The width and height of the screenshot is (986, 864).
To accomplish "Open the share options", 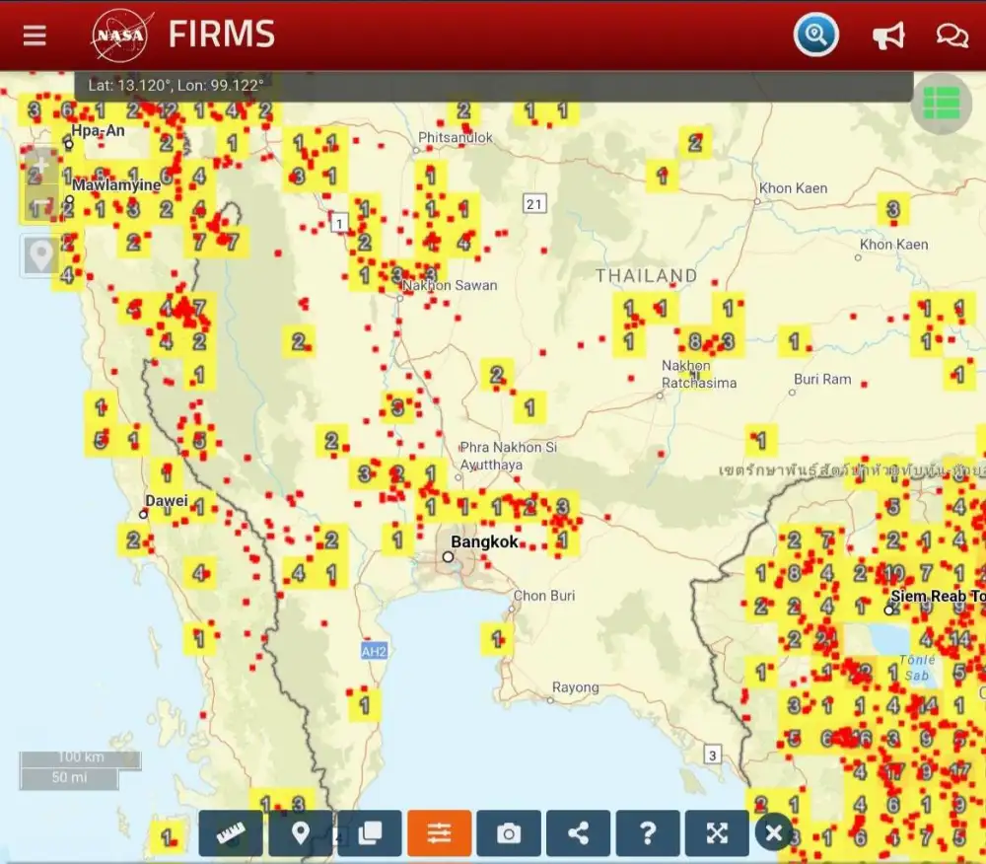I will [x=579, y=833].
